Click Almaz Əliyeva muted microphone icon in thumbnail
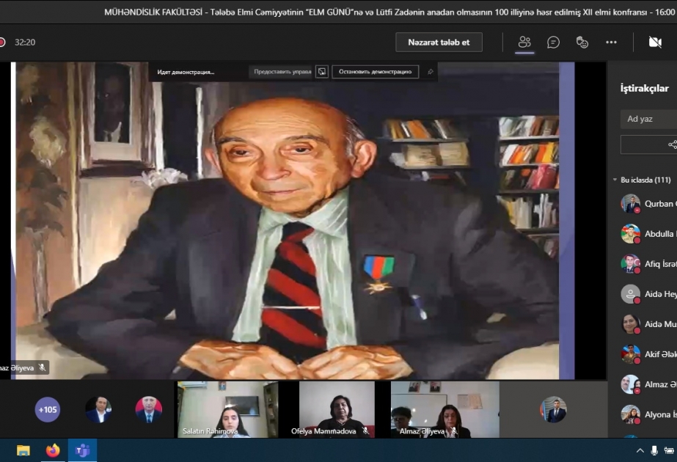The image size is (677, 462). click(x=453, y=431)
